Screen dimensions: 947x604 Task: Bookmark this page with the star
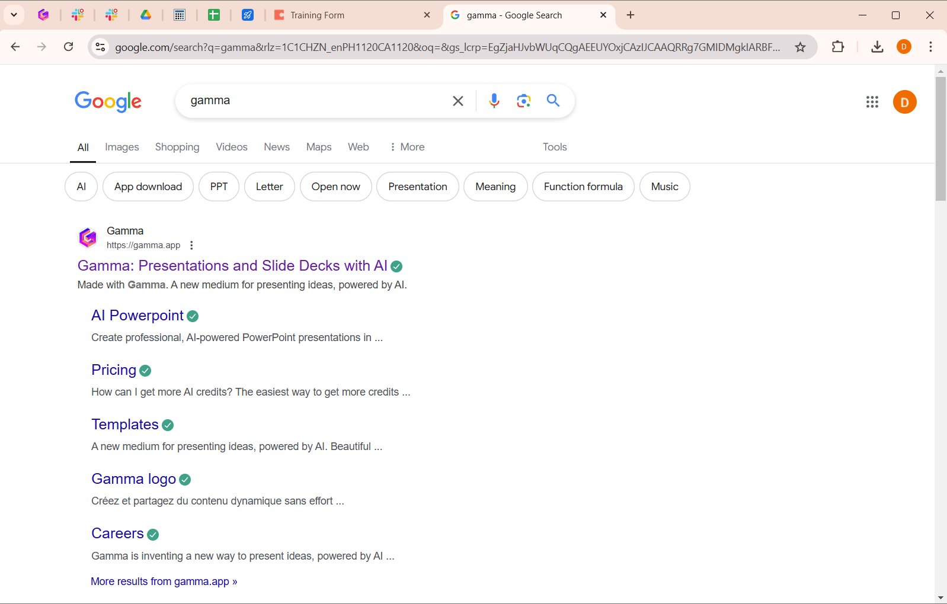801,47
